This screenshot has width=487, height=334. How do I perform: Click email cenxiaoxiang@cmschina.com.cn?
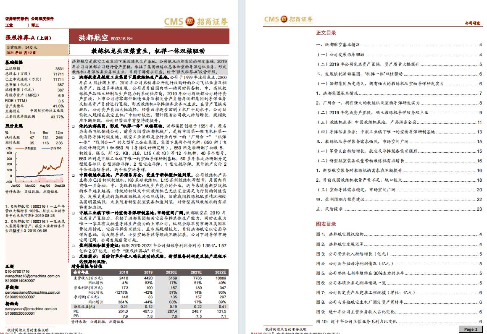coord(33,292)
